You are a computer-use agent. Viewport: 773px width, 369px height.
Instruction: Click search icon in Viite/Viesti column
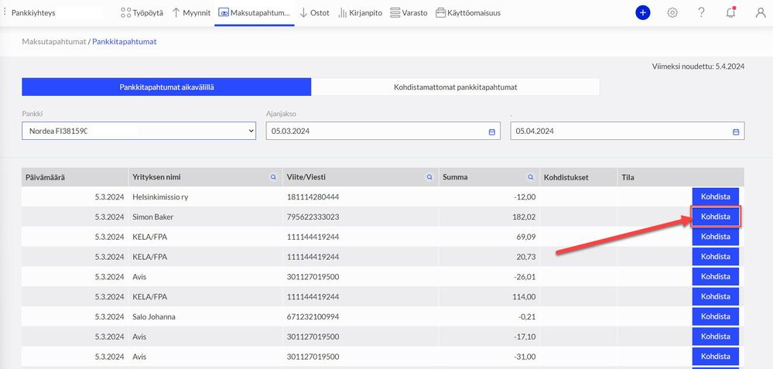pyautogui.click(x=430, y=177)
